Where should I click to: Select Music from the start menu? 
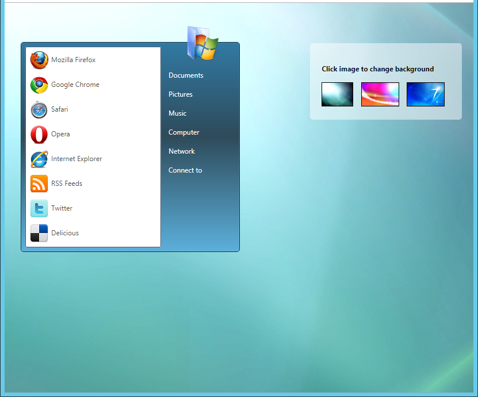point(177,113)
